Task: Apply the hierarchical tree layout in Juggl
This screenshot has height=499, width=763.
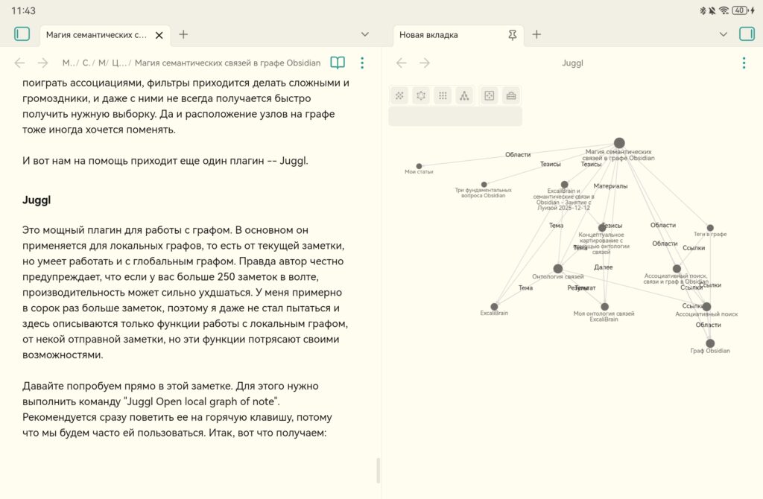Action: (464, 95)
